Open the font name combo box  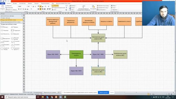point(22,6)
